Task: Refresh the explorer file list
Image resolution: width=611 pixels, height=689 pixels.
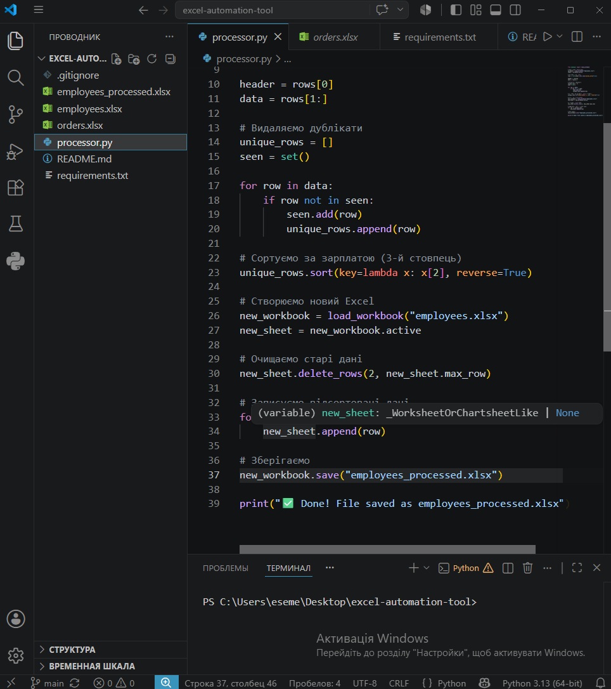Action: pos(152,59)
